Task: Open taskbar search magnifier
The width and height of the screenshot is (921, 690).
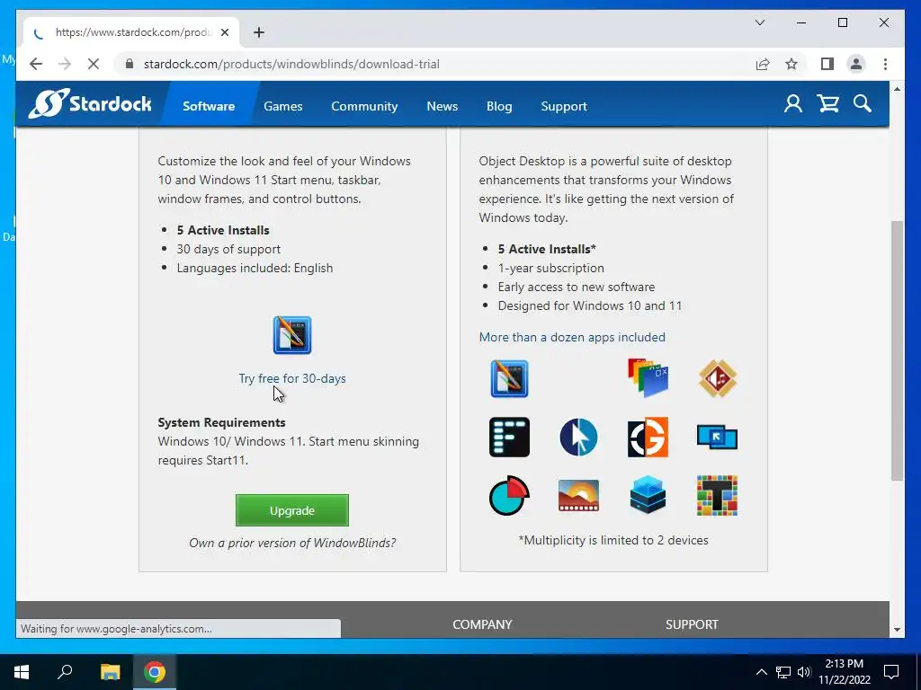Action: (x=65, y=672)
